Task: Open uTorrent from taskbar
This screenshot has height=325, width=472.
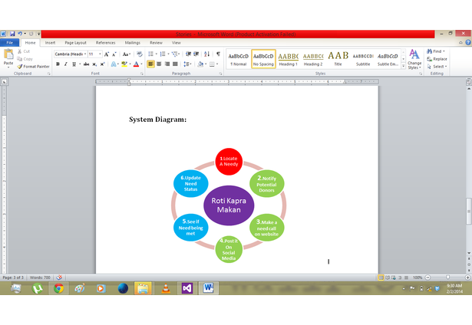Action: click(38, 289)
